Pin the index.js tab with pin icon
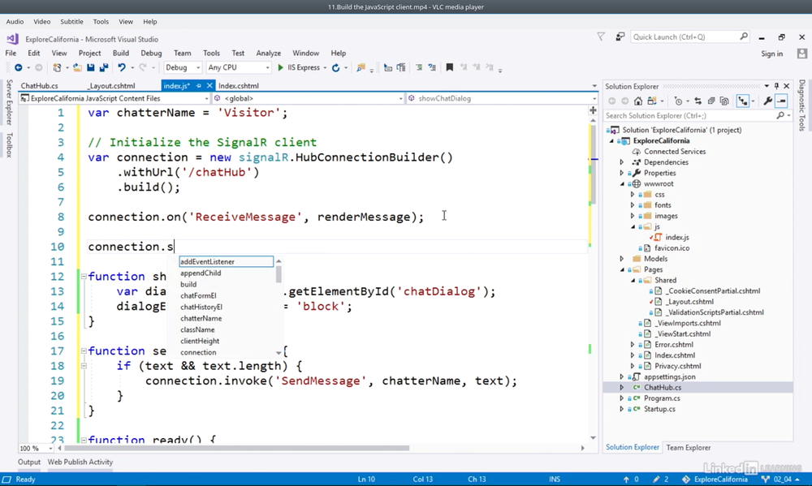 click(x=198, y=86)
